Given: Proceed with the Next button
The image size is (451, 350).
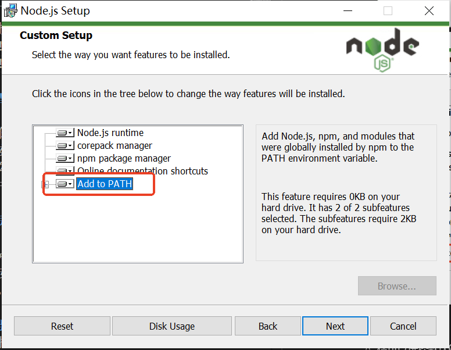Looking at the screenshot, I should click(x=335, y=326).
